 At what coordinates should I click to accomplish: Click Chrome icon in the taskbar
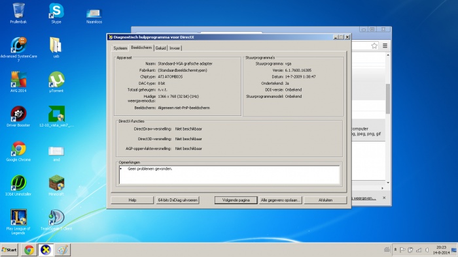coord(29,250)
